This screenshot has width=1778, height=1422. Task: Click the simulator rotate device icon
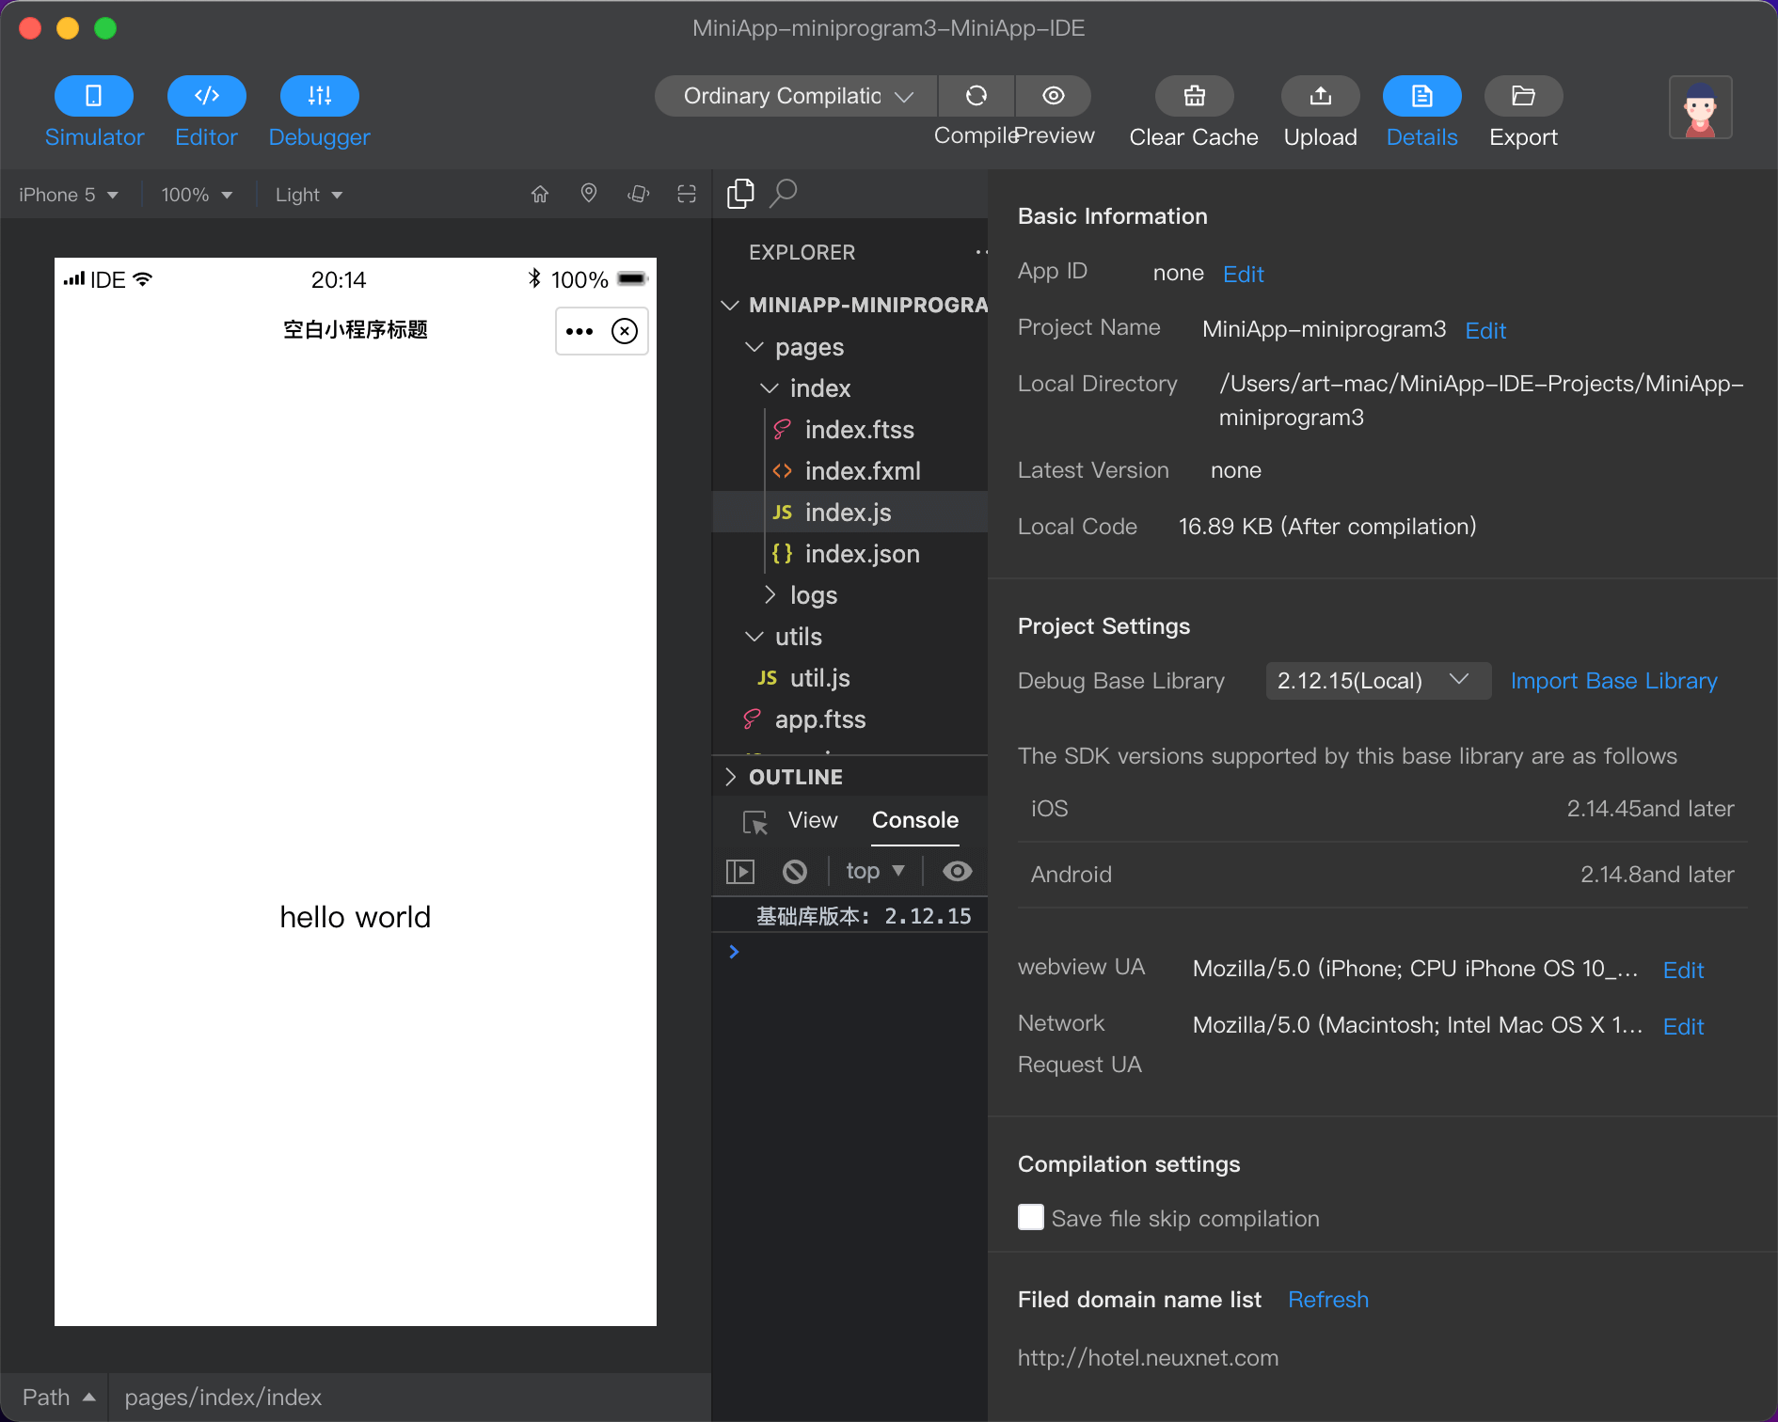[x=639, y=194]
